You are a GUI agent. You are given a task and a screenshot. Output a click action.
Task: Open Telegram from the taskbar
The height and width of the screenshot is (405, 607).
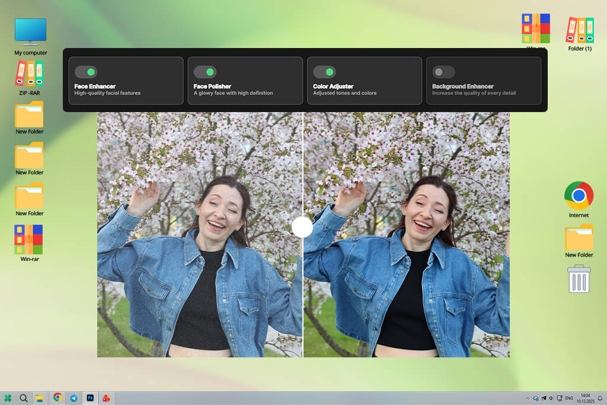74,398
